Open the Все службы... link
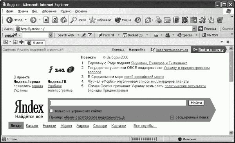The height and width of the screenshot is (143, 235). (x=145, y=126)
